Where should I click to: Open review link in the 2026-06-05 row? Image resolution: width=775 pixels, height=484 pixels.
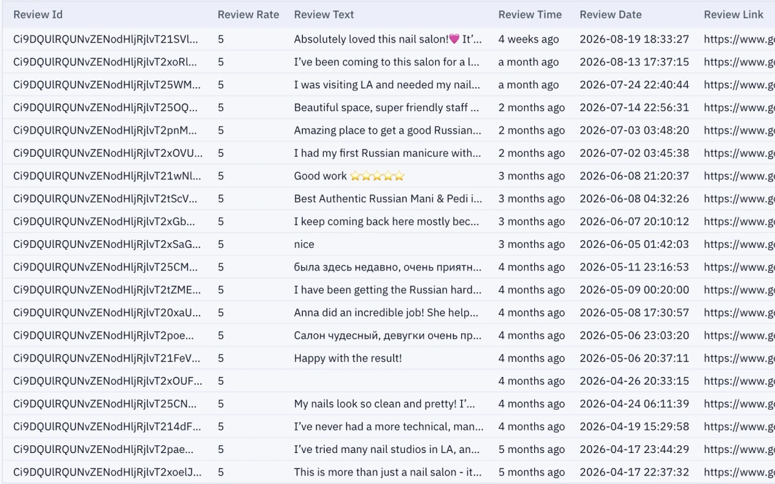pyautogui.click(x=739, y=245)
